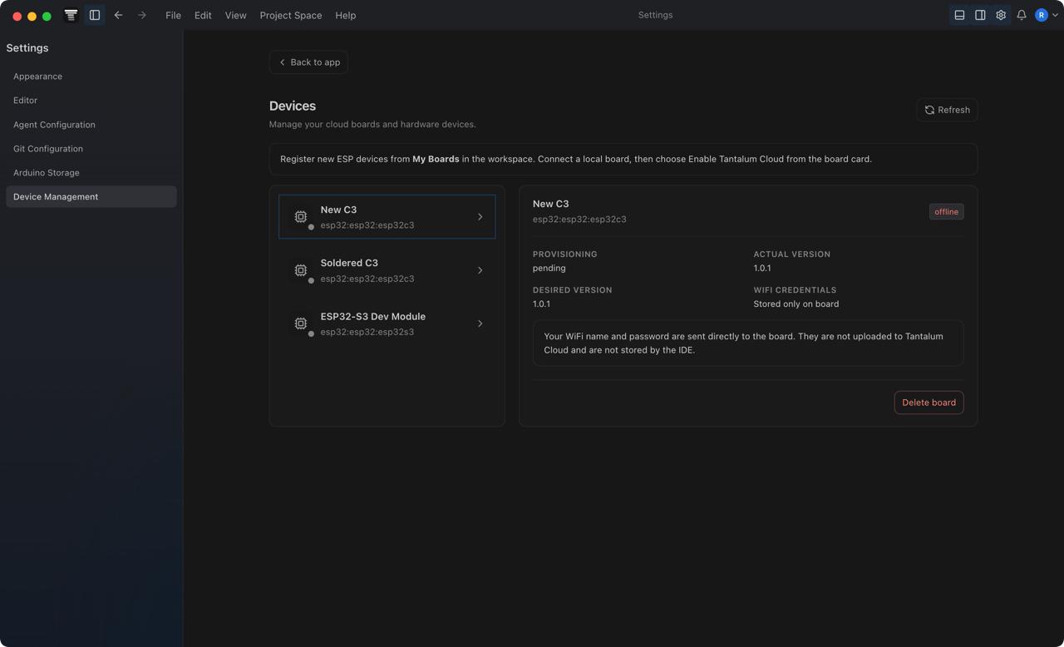Open the Project Space menu
This screenshot has width=1064, height=647.
[291, 15]
